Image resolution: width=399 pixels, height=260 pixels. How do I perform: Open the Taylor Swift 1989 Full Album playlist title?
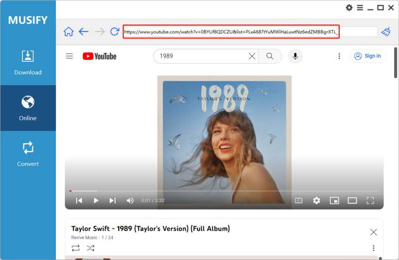click(151, 229)
